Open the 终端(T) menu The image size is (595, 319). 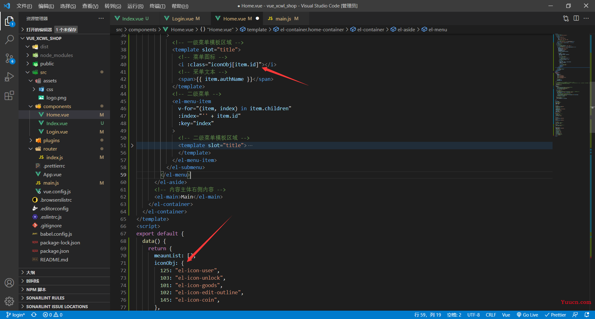click(157, 6)
